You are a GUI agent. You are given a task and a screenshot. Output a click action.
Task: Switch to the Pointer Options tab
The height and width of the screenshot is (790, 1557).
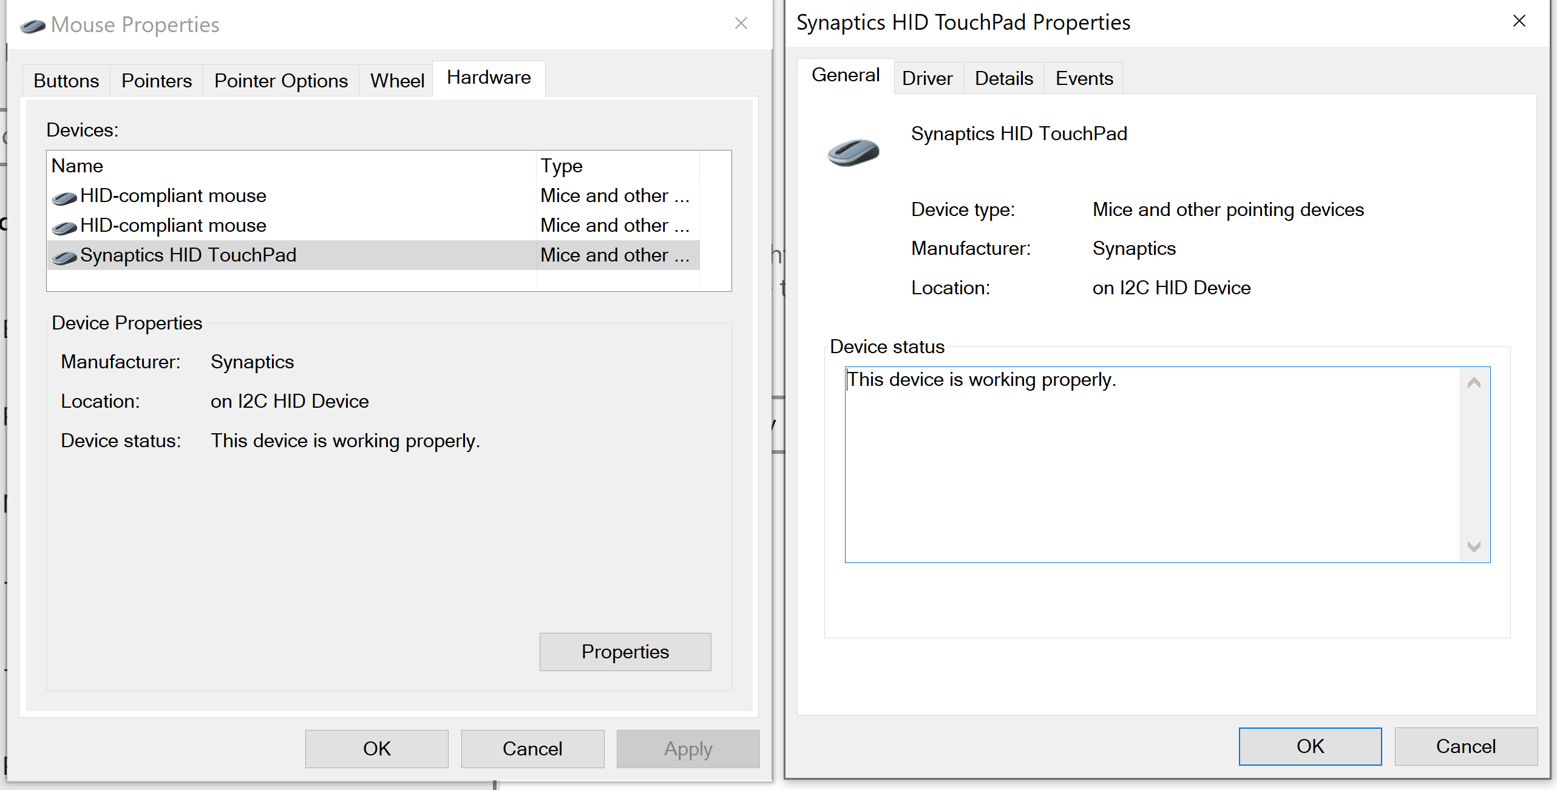(x=280, y=79)
